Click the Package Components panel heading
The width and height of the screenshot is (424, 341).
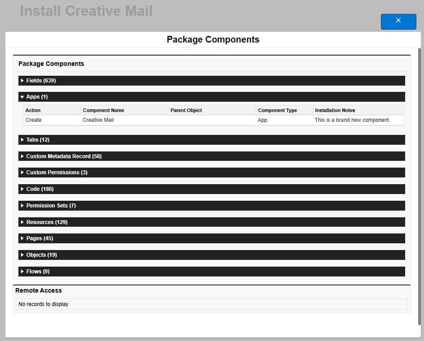(51, 64)
